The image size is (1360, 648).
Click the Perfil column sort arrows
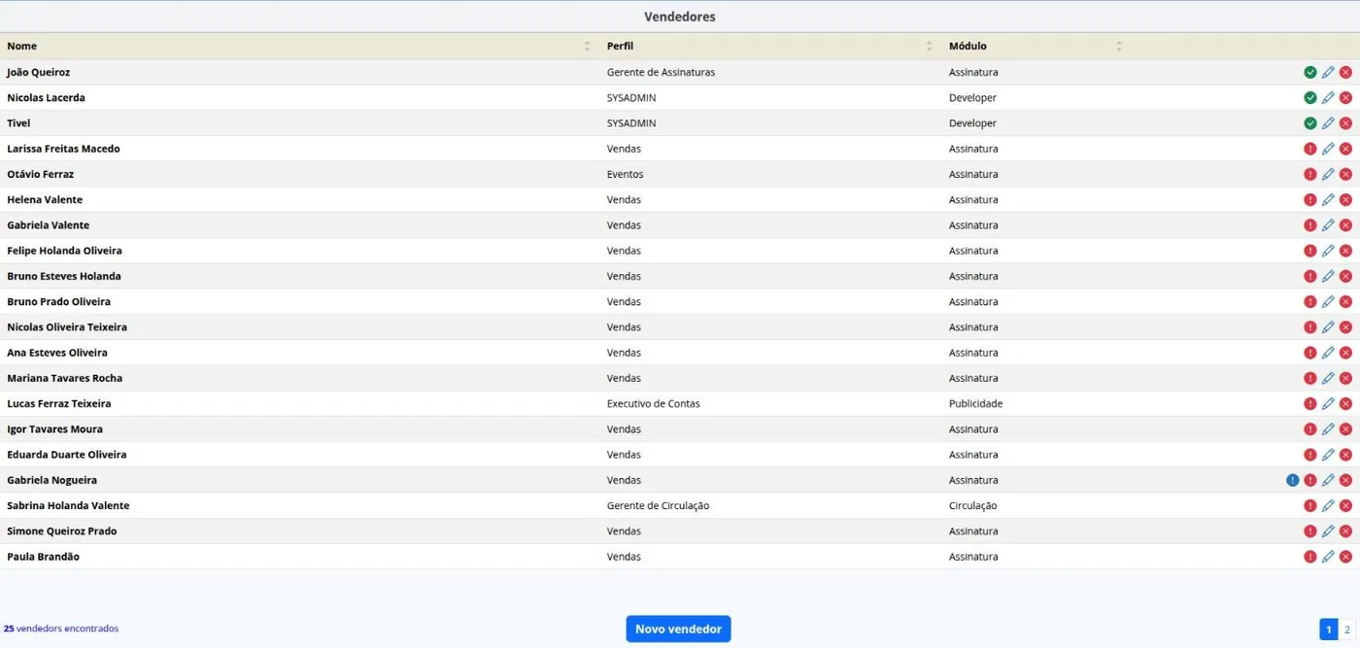click(x=929, y=46)
